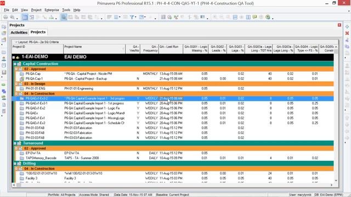Click the QA - Yes/No column header

[133, 49]
